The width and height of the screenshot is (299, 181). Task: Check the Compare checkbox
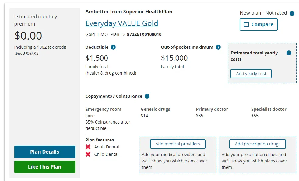(x=247, y=25)
